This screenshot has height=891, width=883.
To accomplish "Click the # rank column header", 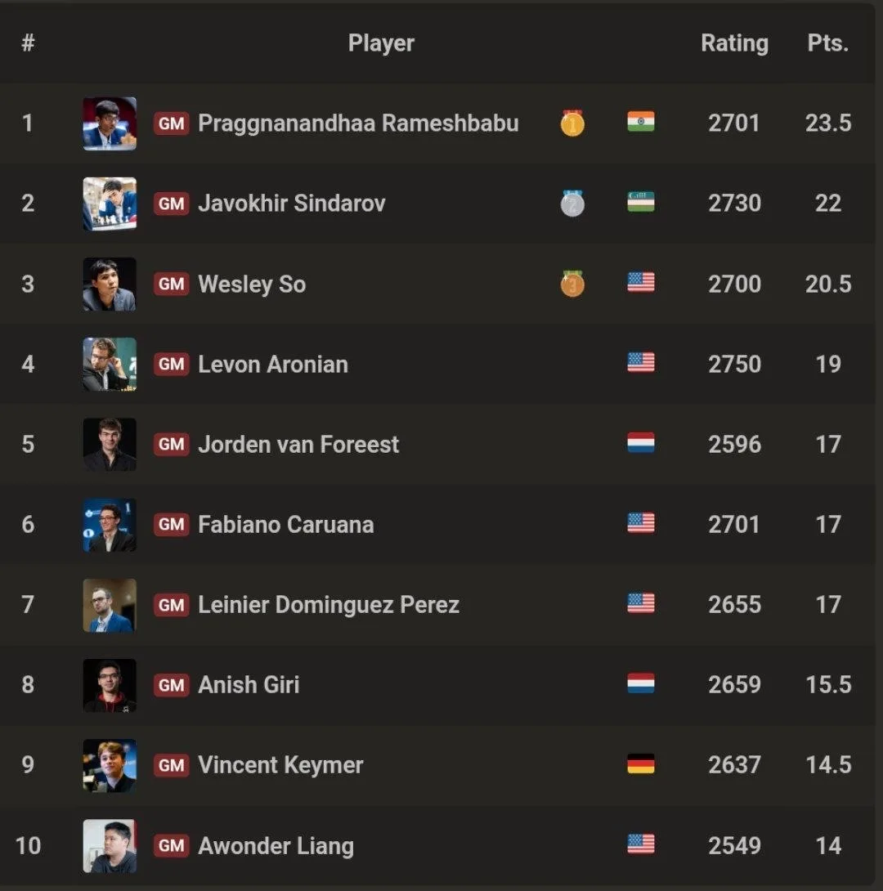I will click(28, 43).
